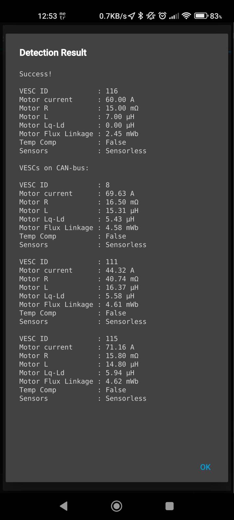Click the 40.74 mΩ Motor R reading
This screenshot has width=234, height=520.
122,279
